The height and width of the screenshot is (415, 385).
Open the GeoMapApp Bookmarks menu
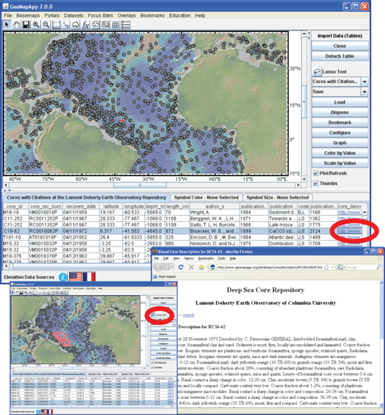coord(152,15)
